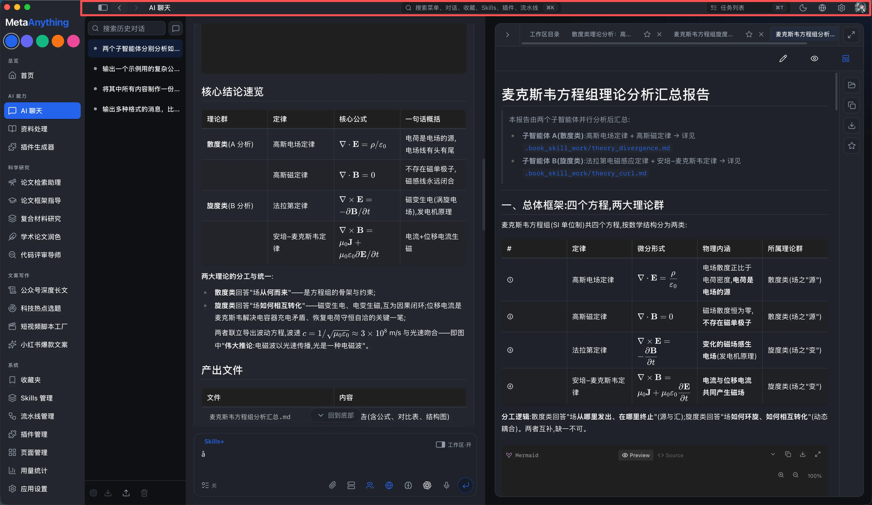
Task: Click 回到底部 scroll-to-bottom button
Action: point(336,415)
